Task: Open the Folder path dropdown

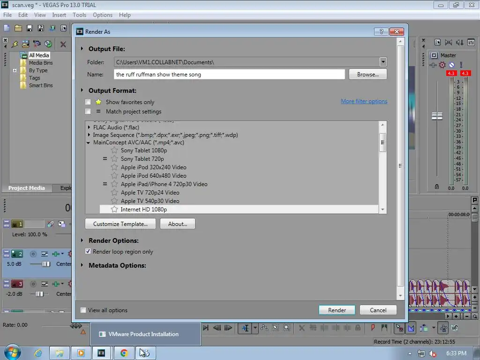Action: pos(383,62)
